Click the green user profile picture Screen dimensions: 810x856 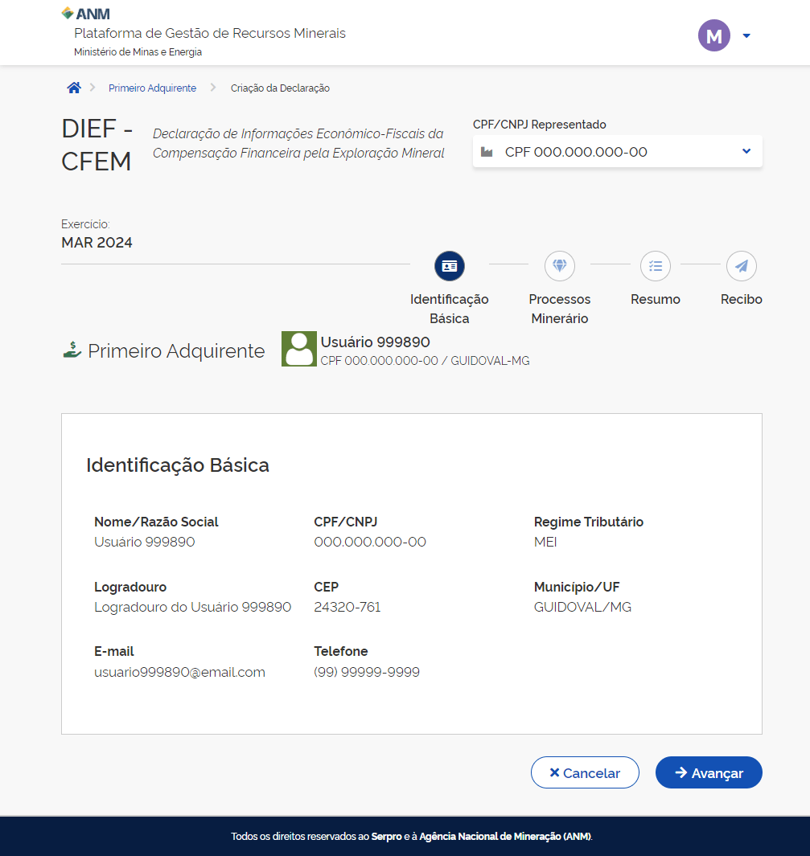tap(298, 350)
